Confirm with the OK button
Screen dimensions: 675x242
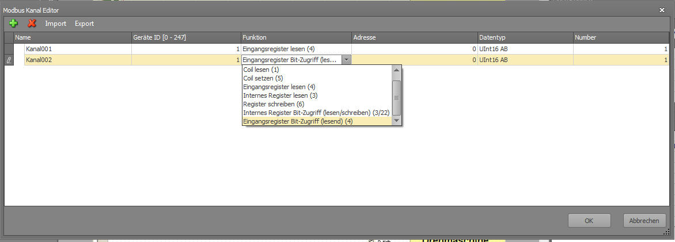point(589,221)
